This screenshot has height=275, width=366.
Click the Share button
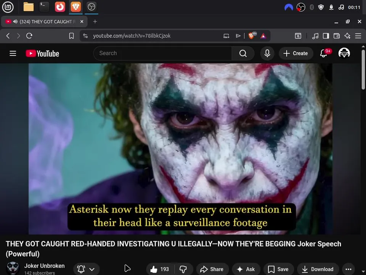point(212,269)
